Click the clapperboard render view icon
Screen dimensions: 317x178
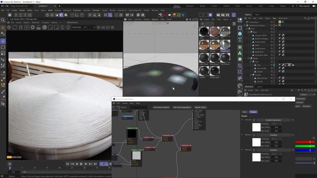(x=218, y=15)
